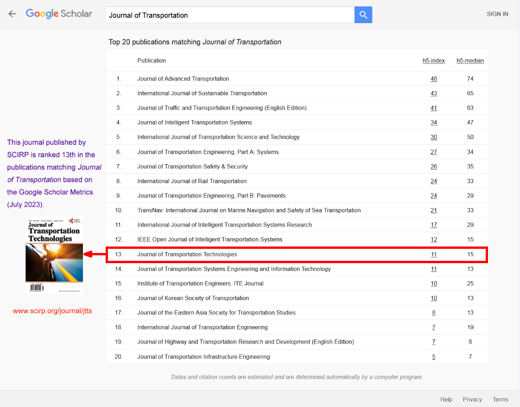The height and width of the screenshot is (407, 520).
Task: Open the Privacy footer link
Action: (472, 399)
